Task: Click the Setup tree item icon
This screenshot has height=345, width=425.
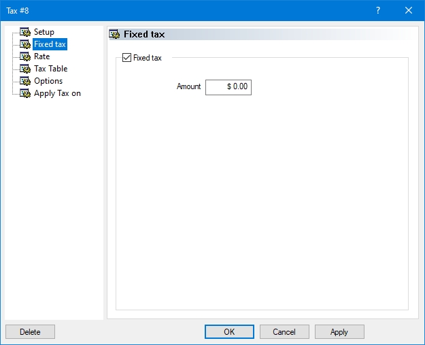Action: click(x=26, y=32)
